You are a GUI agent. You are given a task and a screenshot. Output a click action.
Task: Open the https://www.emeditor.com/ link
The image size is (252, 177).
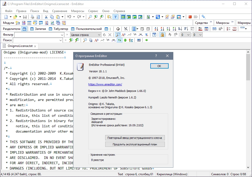105,84
